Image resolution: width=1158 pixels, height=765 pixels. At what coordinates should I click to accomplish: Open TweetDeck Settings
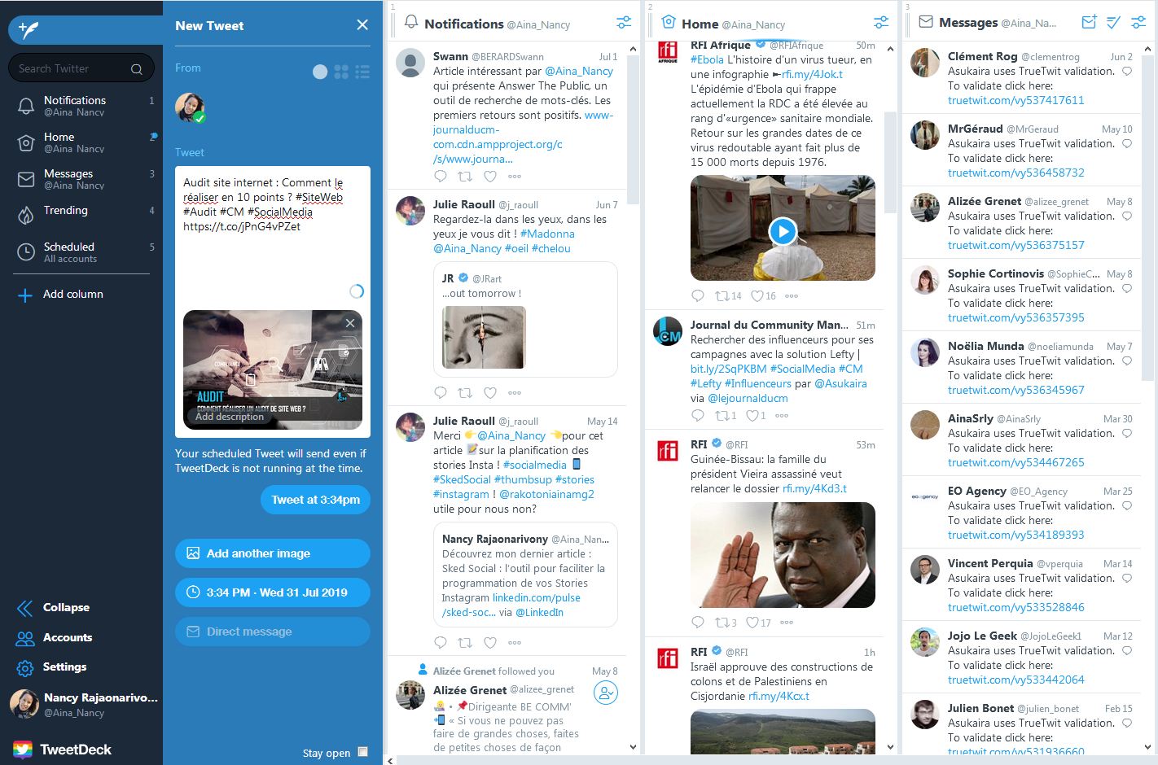pos(52,667)
